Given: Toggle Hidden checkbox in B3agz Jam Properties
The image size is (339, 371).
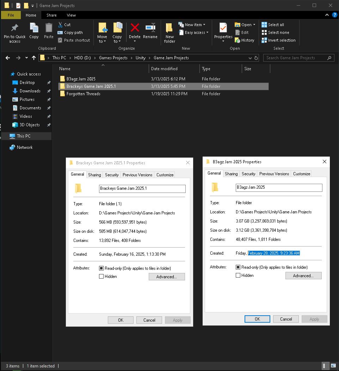Looking at the screenshot, I should click(238, 275).
